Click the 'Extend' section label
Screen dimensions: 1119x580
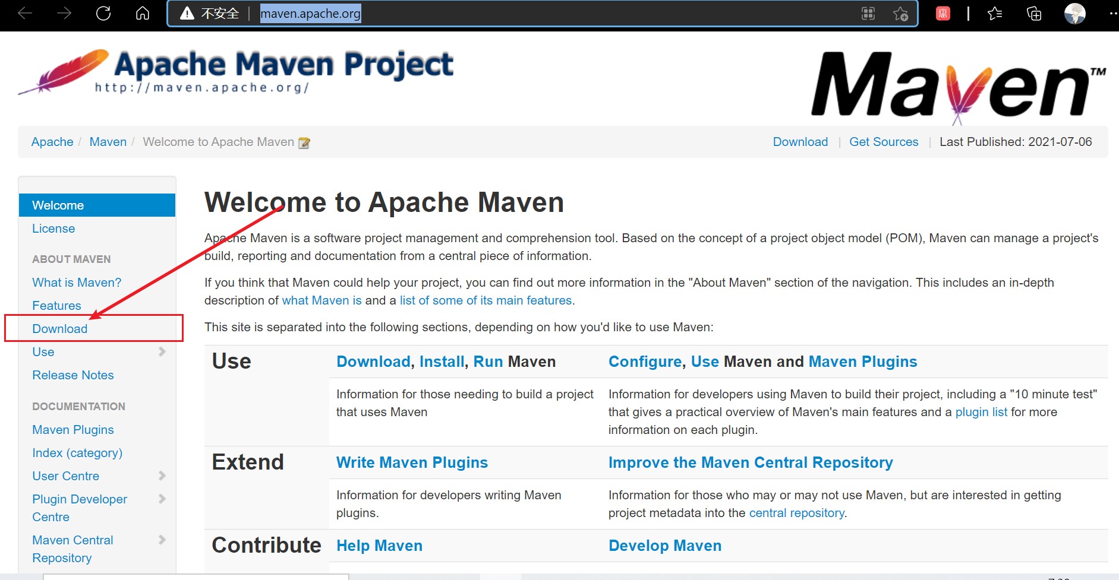tap(248, 462)
